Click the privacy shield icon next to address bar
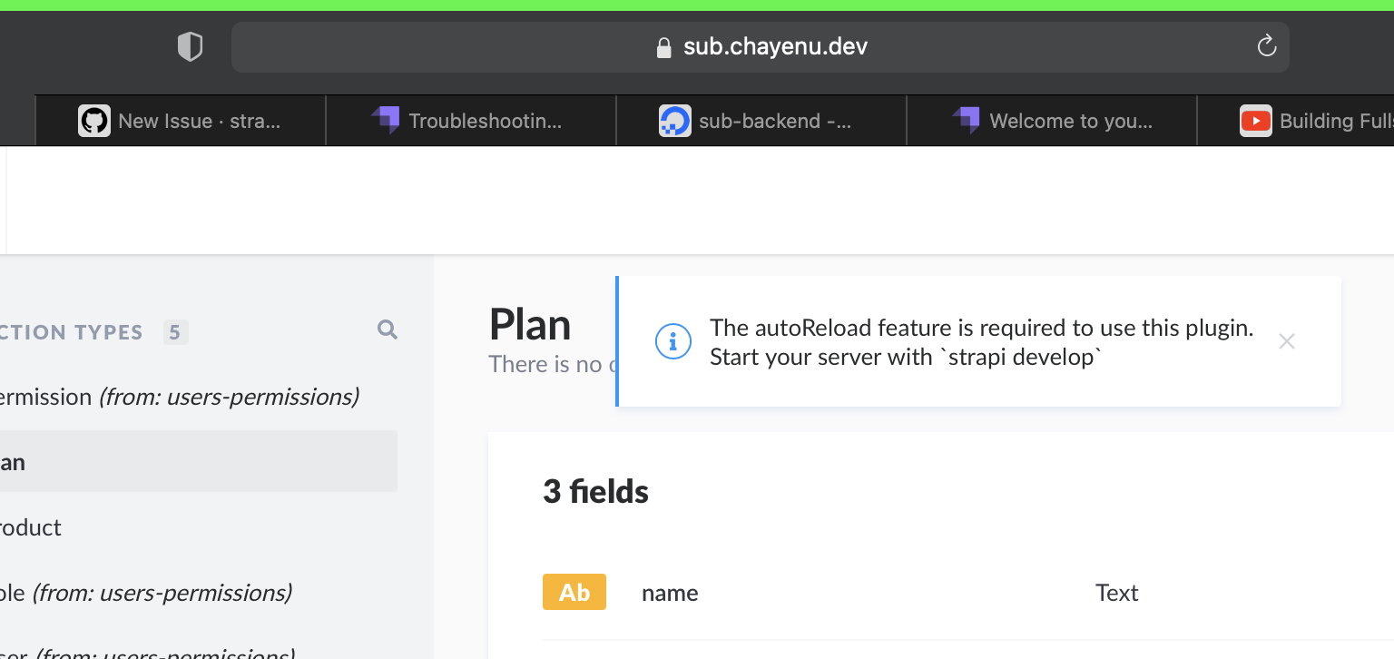This screenshot has width=1394, height=659. click(191, 45)
